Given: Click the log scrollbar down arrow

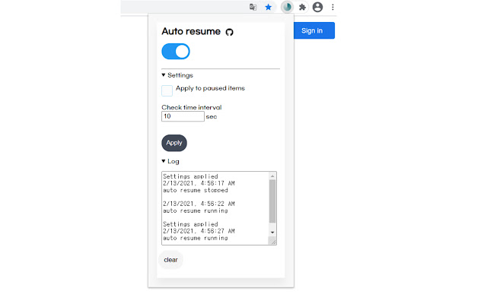Looking at the screenshot, I should coord(272,233).
